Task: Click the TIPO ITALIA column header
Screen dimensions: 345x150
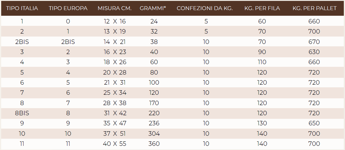Action: (x=22, y=8)
